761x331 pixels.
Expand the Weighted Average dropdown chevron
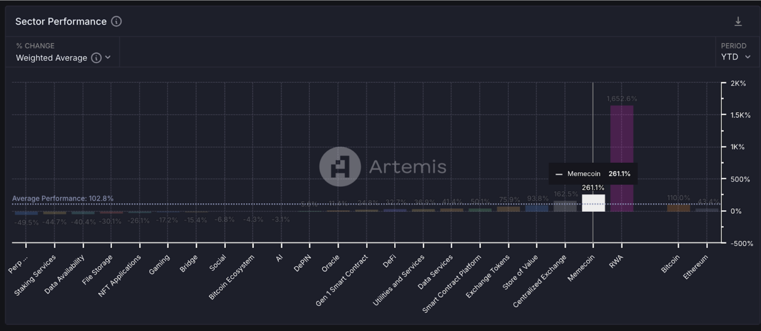[x=108, y=58]
